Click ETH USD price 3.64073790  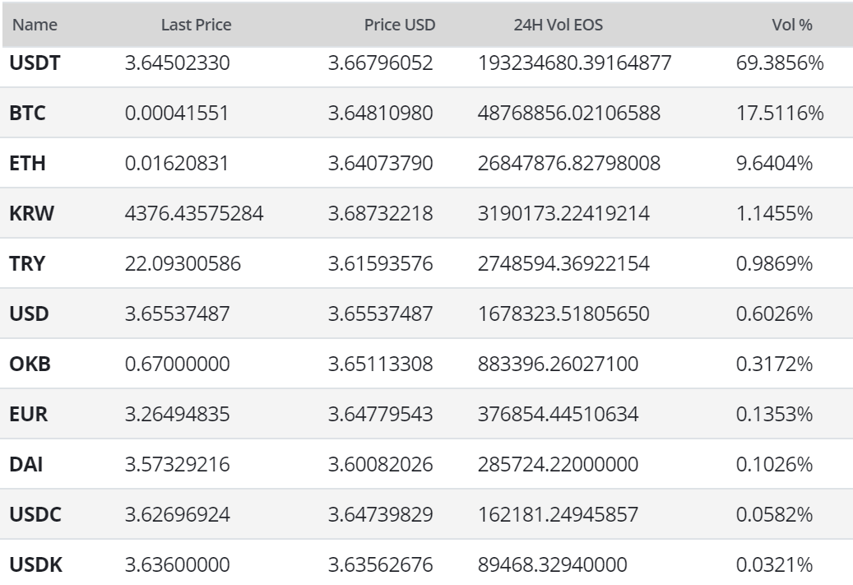380,163
